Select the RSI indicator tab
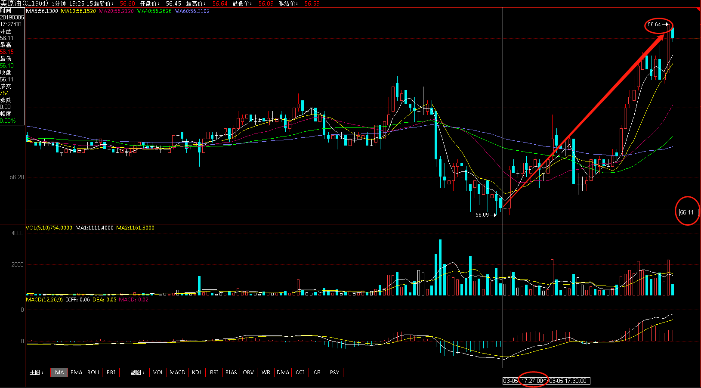Screen dimensions: 701x388 214,372
